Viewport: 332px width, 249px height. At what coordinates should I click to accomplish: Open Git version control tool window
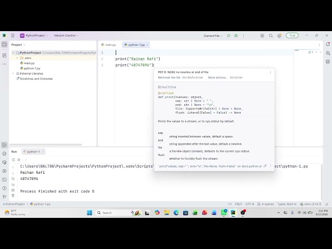pyautogui.click(x=4, y=197)
